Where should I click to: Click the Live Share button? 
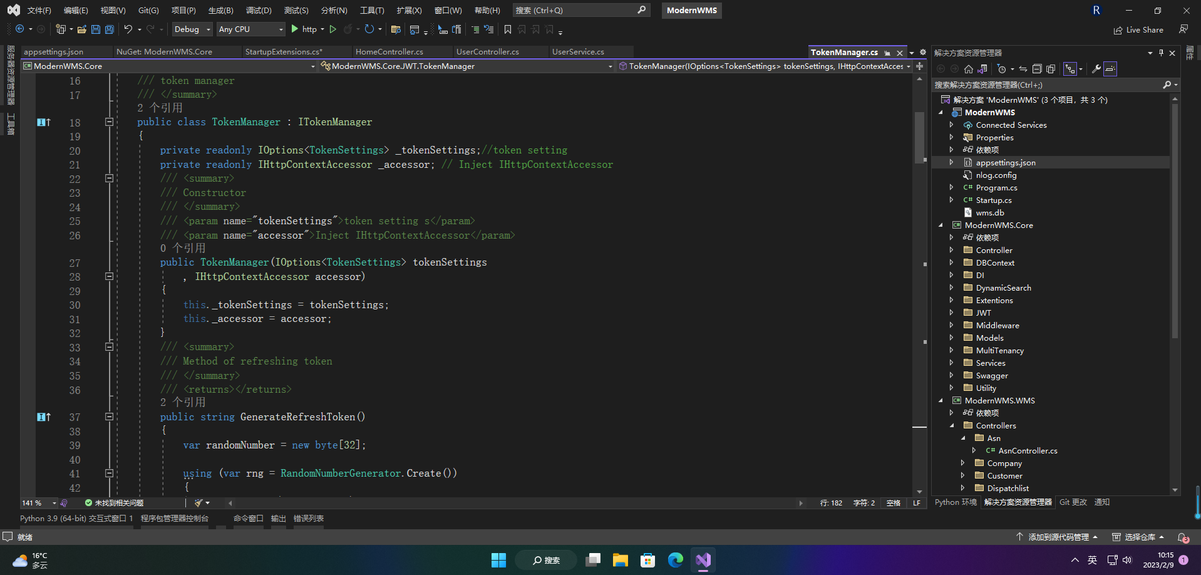(1138, 30)
